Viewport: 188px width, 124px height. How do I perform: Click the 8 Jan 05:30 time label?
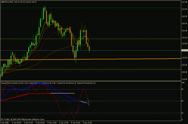coord(17,123)
